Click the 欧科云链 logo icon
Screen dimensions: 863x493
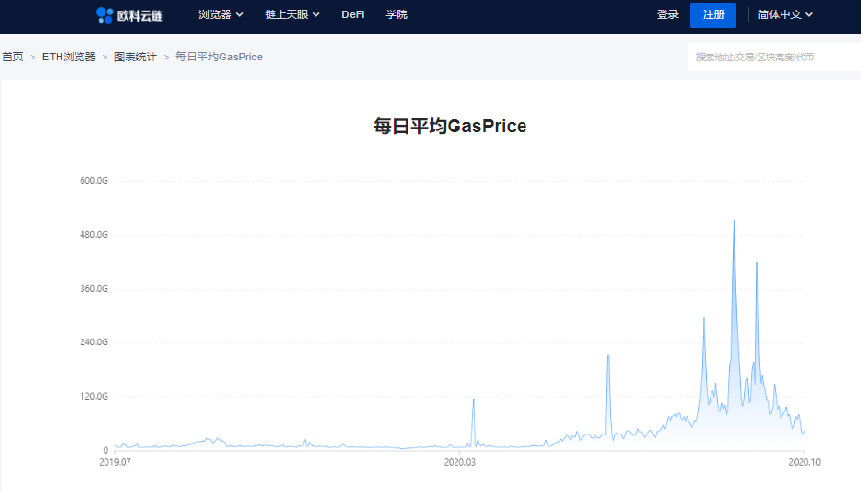coord(105,15)
